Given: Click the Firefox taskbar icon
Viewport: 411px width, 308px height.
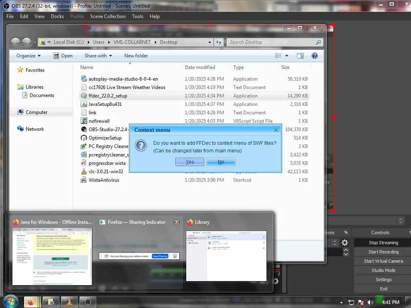Looking at the screenshot, I should click(31, 302).
